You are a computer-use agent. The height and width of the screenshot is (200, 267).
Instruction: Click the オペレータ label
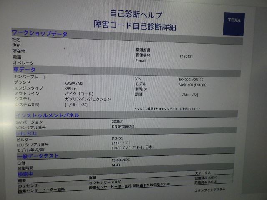23,63
